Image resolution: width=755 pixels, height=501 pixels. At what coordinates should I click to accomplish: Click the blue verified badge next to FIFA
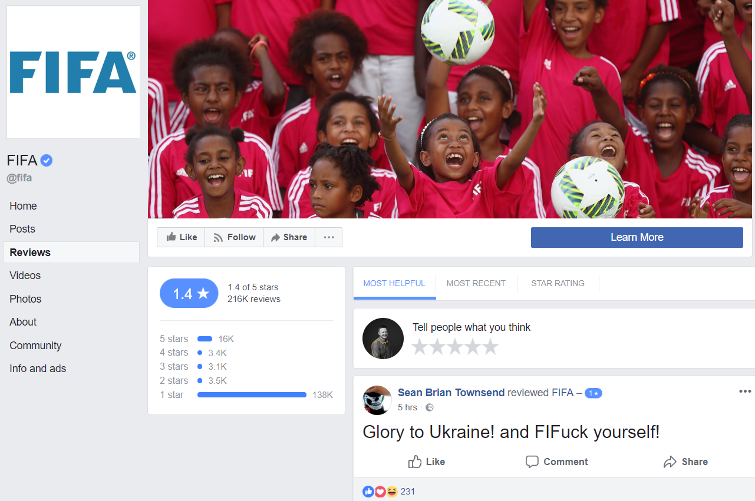tap(47, 160)
